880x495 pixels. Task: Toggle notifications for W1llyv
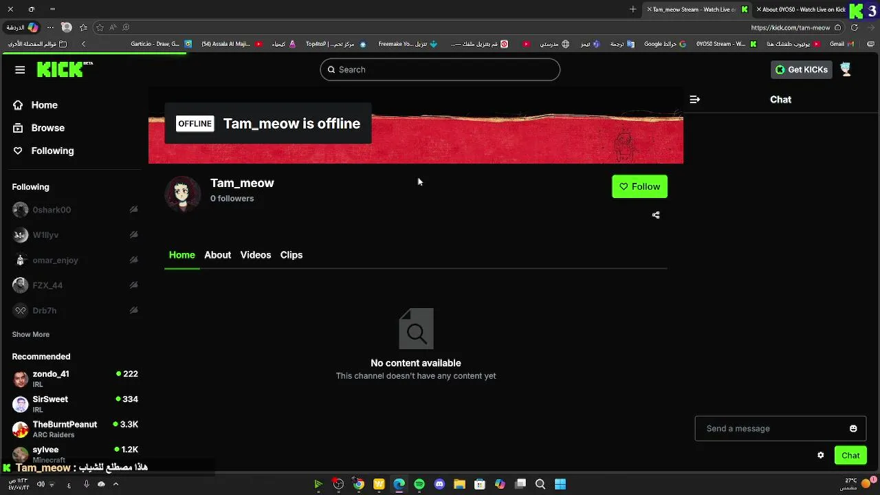(133, 234)
